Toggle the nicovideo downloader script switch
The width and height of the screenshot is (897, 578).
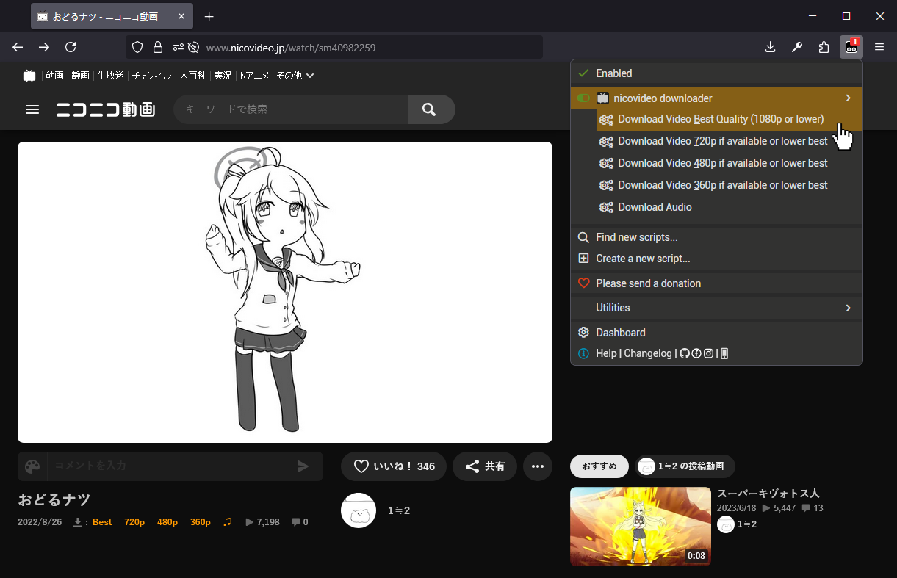coord(584,98)
